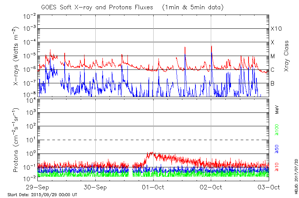Click the 01-Oct date tick label
This screenshot has height=198, width=299.
(153, 187)
